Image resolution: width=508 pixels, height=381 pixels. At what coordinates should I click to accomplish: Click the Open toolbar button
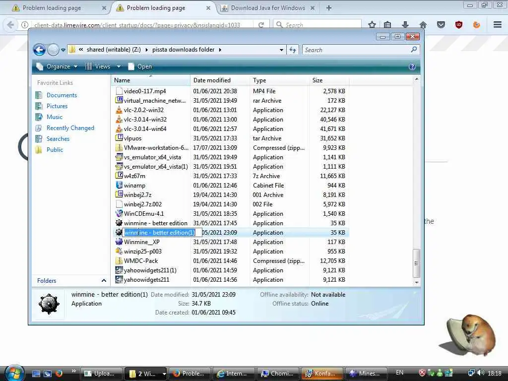[x=140, y=66]
